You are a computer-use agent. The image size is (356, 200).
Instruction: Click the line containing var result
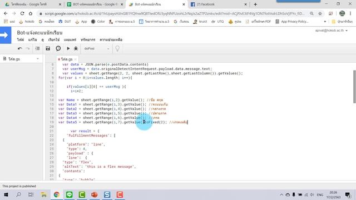point(85,131)
